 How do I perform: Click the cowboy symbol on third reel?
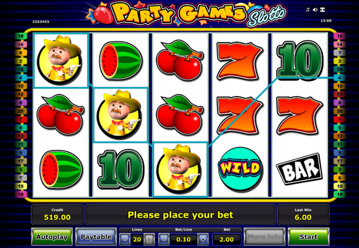point(180,169)
